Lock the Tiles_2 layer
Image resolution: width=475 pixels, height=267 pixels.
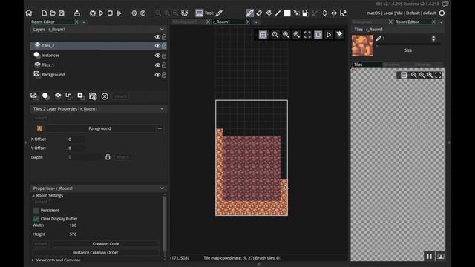point(164,46)
